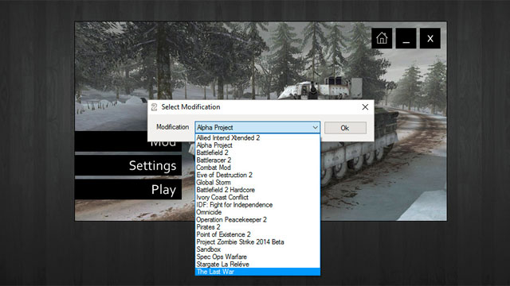Select Sandbox modification
510x286 pixels.
tap(257, 249)
